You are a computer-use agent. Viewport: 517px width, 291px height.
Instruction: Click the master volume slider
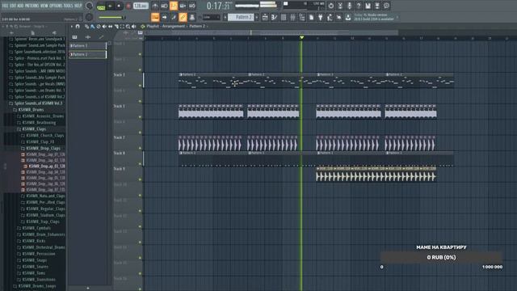coord(111,17)
